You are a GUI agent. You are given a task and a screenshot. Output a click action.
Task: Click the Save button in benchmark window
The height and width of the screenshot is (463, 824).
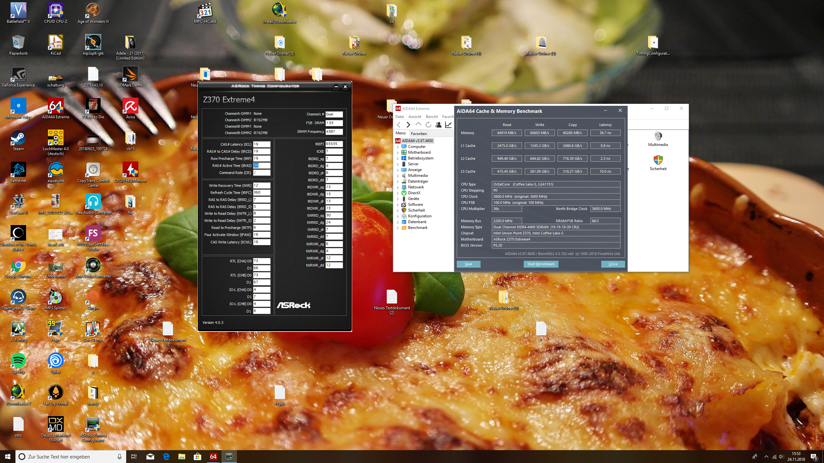pos(468,264)
